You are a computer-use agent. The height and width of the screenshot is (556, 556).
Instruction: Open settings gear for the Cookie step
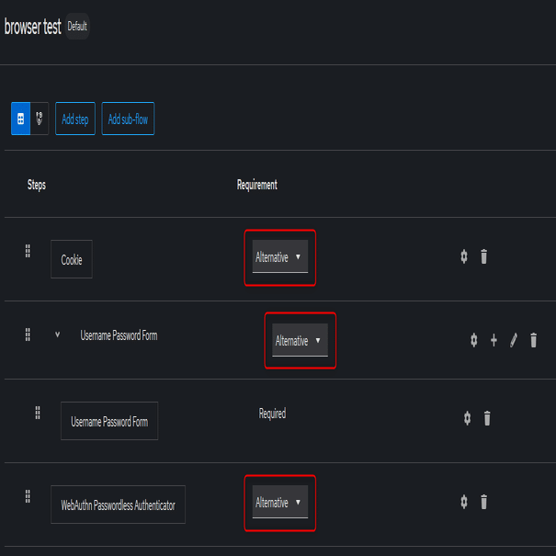464,257
